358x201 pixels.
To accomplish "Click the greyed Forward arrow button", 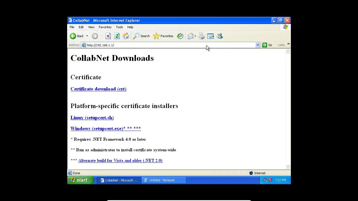I will (95, 36).
